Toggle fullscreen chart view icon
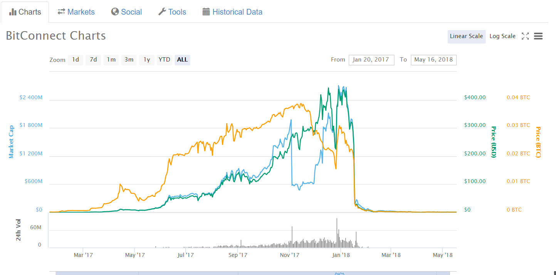 [x=525, y=36]
